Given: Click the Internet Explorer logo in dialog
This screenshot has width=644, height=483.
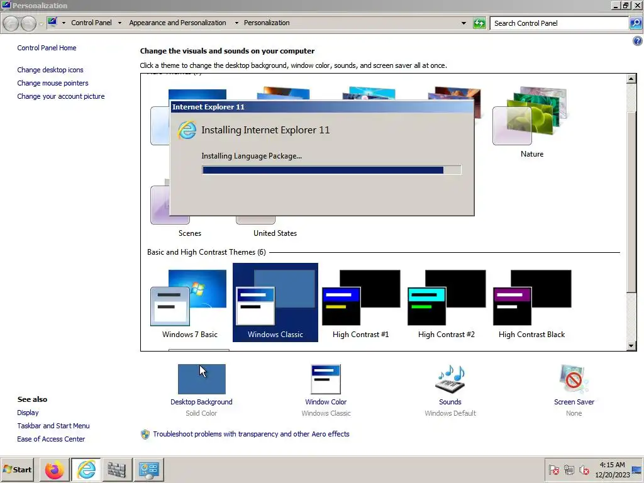Looking at the screenshot, I should pos(187,130).
